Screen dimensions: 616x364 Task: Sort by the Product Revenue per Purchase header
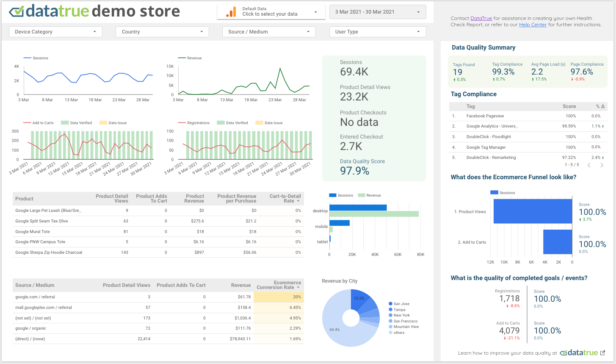click(237, 199)
